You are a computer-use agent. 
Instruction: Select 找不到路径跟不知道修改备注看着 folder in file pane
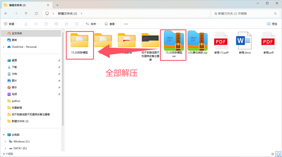[150, 47]
